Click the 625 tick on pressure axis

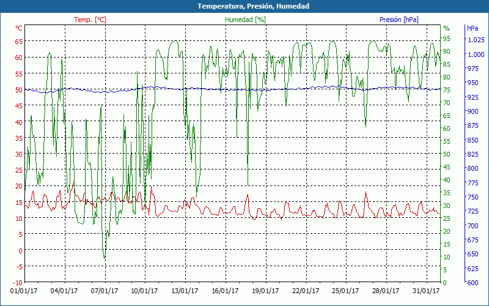point(472,269)
